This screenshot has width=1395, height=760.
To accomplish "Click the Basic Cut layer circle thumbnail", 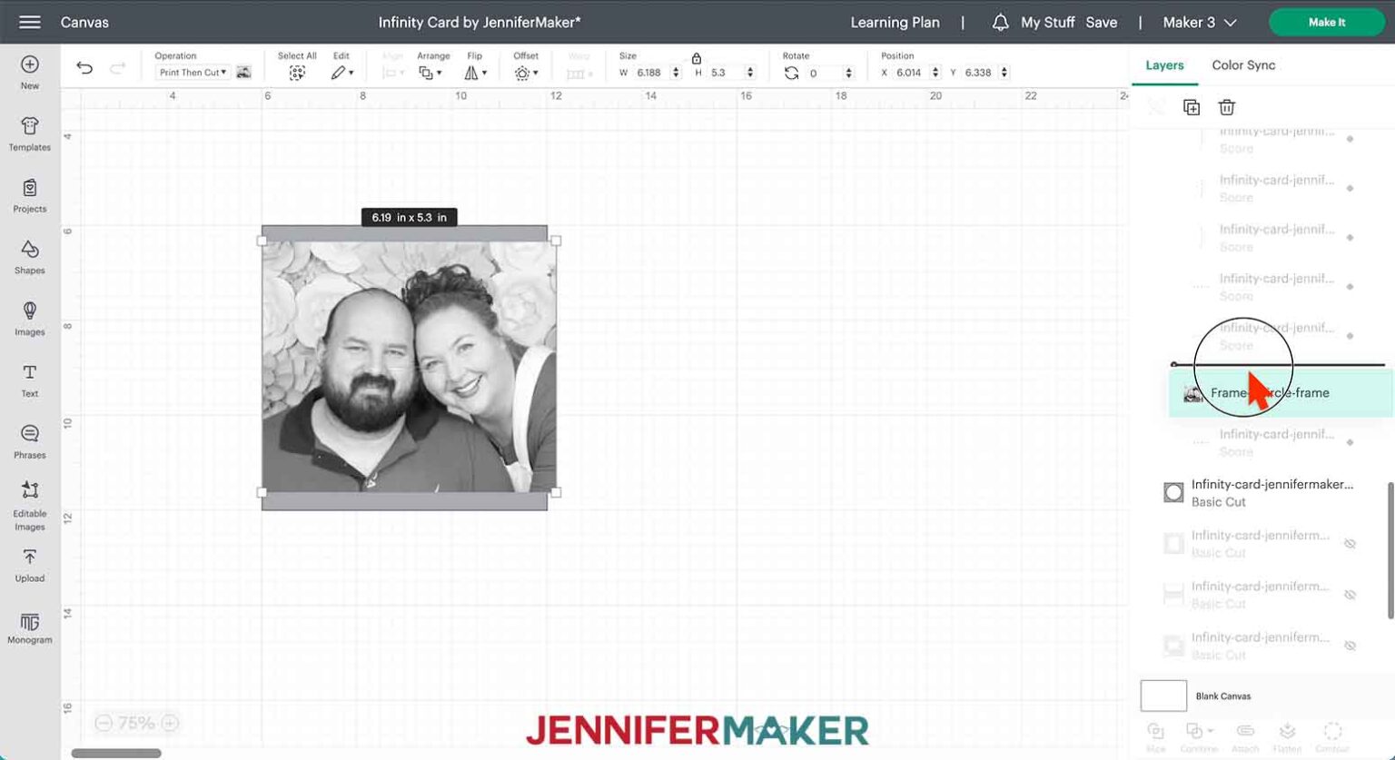I will (1173, 492).
